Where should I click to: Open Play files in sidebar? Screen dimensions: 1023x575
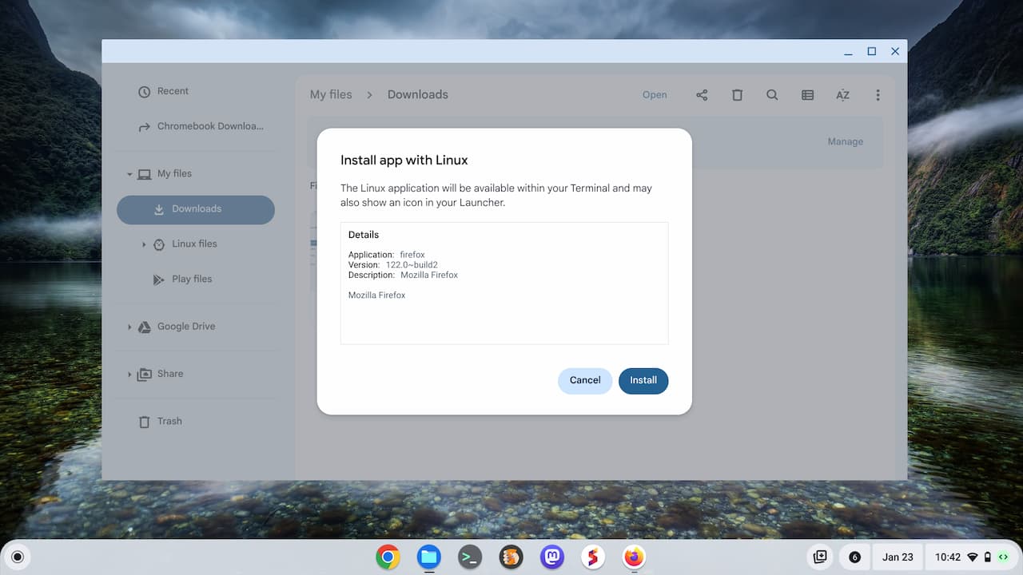[x=192, y=279]
